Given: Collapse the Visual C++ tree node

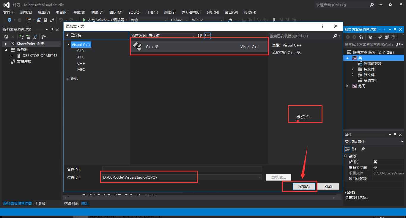Looking at the screenshot, I should click(x=69, y=45).
